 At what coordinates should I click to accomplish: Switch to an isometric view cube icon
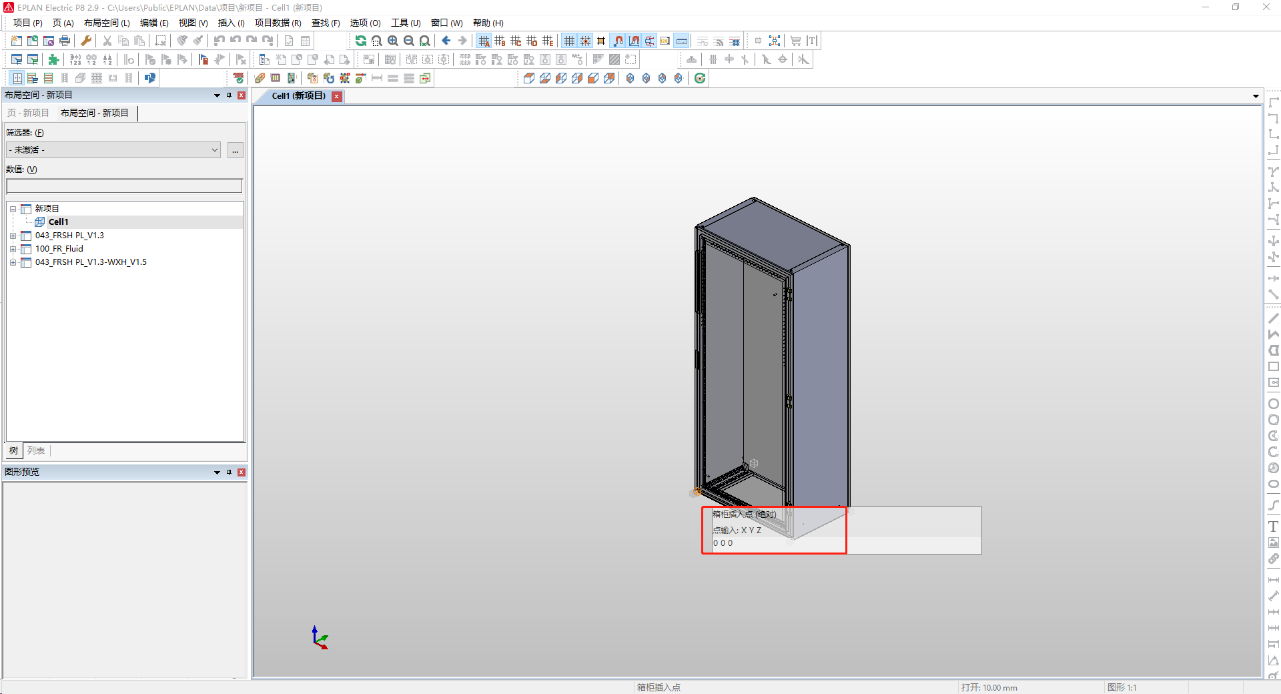pos(630,78)
